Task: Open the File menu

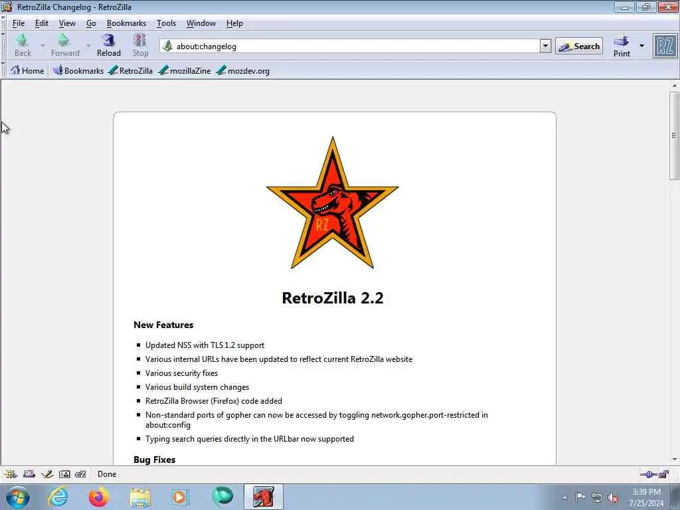Action: click(19, 23)
